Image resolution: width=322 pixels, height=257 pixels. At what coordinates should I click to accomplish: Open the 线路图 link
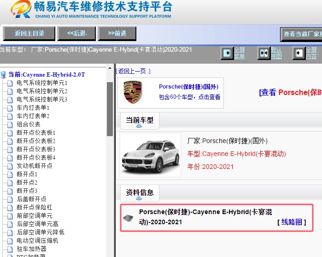(292, 222)
